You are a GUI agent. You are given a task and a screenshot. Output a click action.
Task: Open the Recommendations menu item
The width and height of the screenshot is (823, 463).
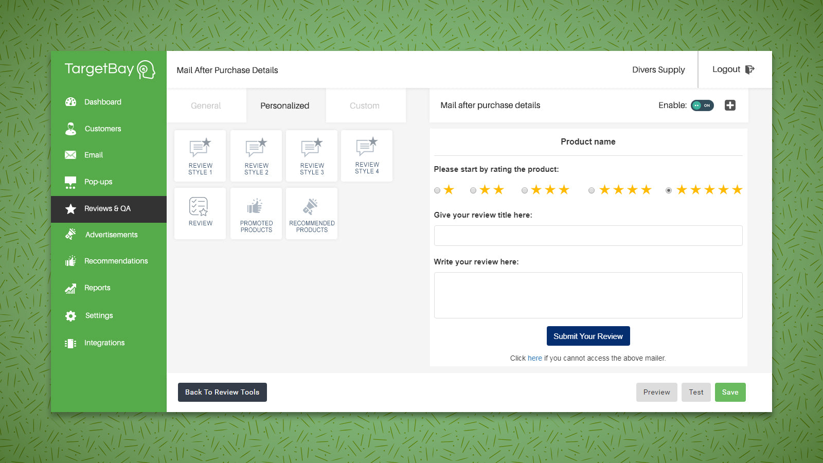point(109,261)
